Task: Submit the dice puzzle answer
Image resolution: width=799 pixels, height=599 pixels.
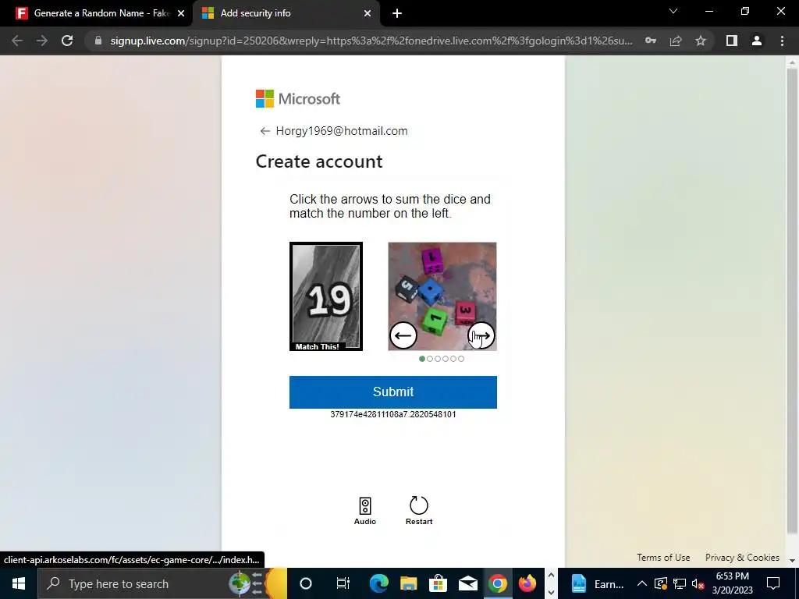Action: [393, 392]
